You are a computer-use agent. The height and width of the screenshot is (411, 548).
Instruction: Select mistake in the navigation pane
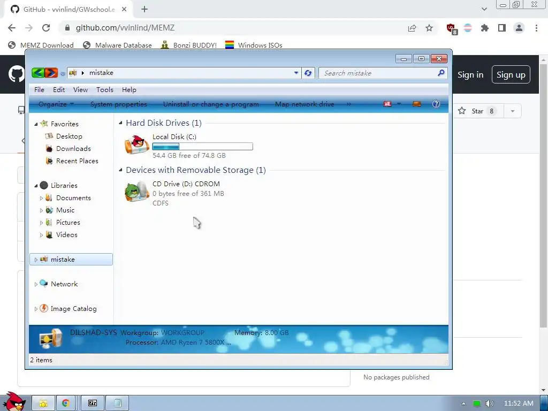click(71, 260)
